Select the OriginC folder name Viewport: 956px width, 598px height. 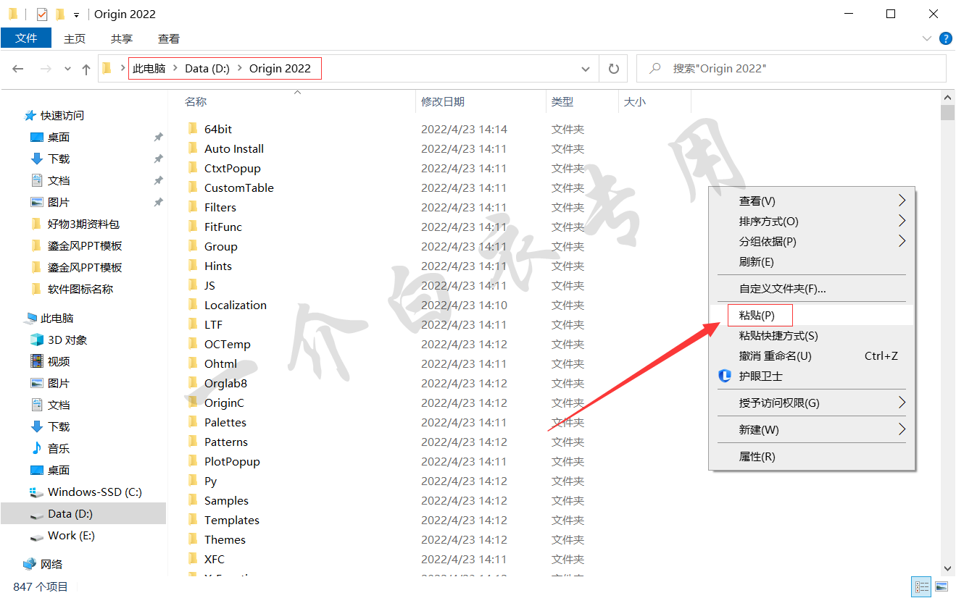[x=224, y=403]
